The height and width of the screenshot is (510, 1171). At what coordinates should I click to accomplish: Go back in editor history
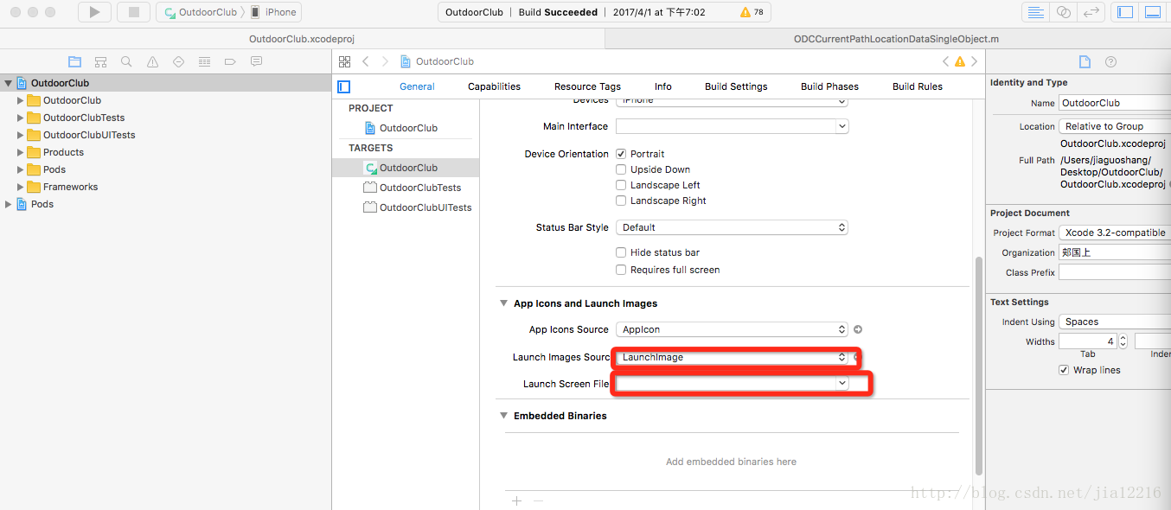coord(366,61)
